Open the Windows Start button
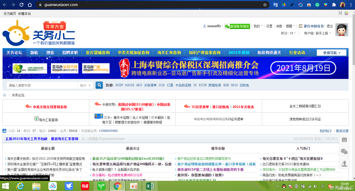The image size is (355, 191). point(5,186)
